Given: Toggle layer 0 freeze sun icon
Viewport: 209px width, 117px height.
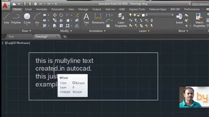Looking at the screenshot, I should (135, 15).
